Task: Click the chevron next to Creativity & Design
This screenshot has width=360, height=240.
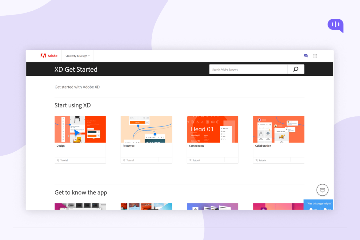Action: 89,56
